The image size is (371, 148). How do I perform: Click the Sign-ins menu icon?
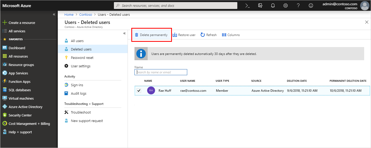point(66,85)
